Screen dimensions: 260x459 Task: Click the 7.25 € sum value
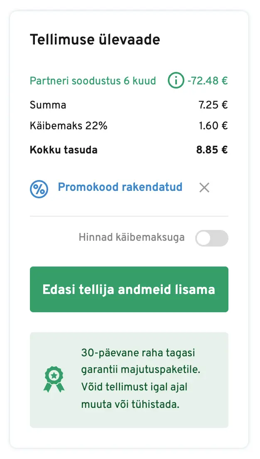point(213,105)
